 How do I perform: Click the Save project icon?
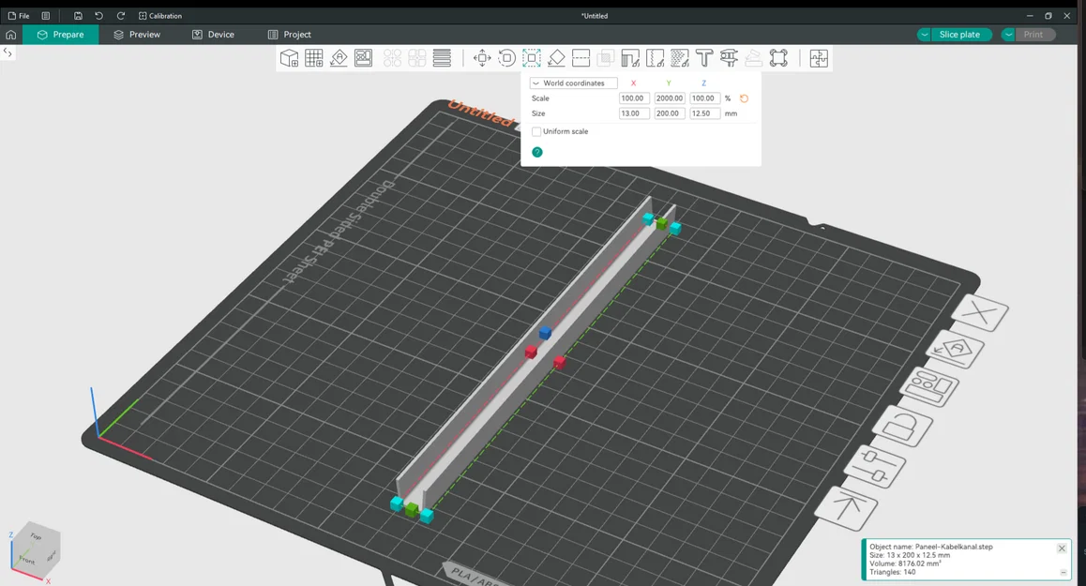pos(78,15)
